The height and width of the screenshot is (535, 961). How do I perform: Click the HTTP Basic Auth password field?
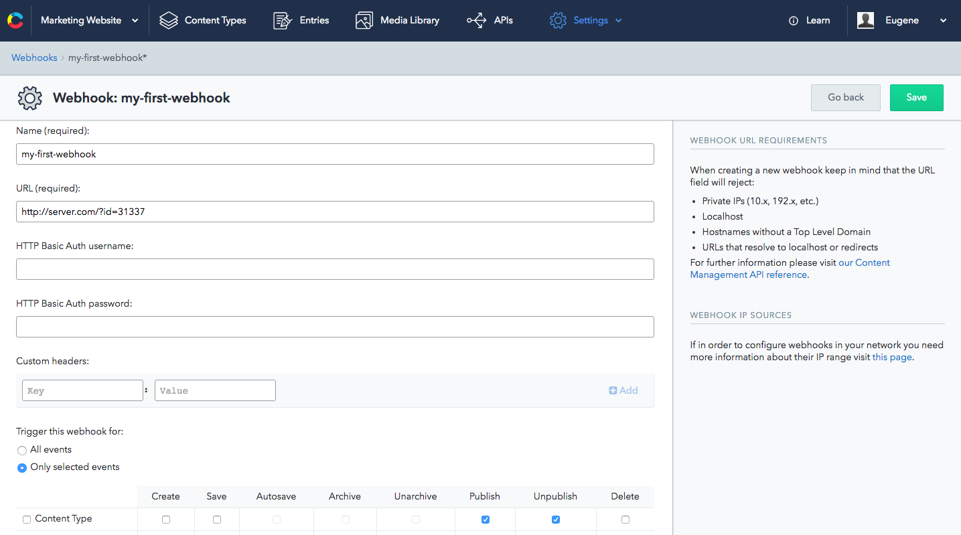click(x=335, y=327)
